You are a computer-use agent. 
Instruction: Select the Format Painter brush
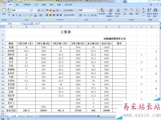pyautogui.click(x=9, y=15)
